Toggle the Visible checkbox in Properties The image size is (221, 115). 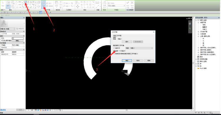pos(13,38)
